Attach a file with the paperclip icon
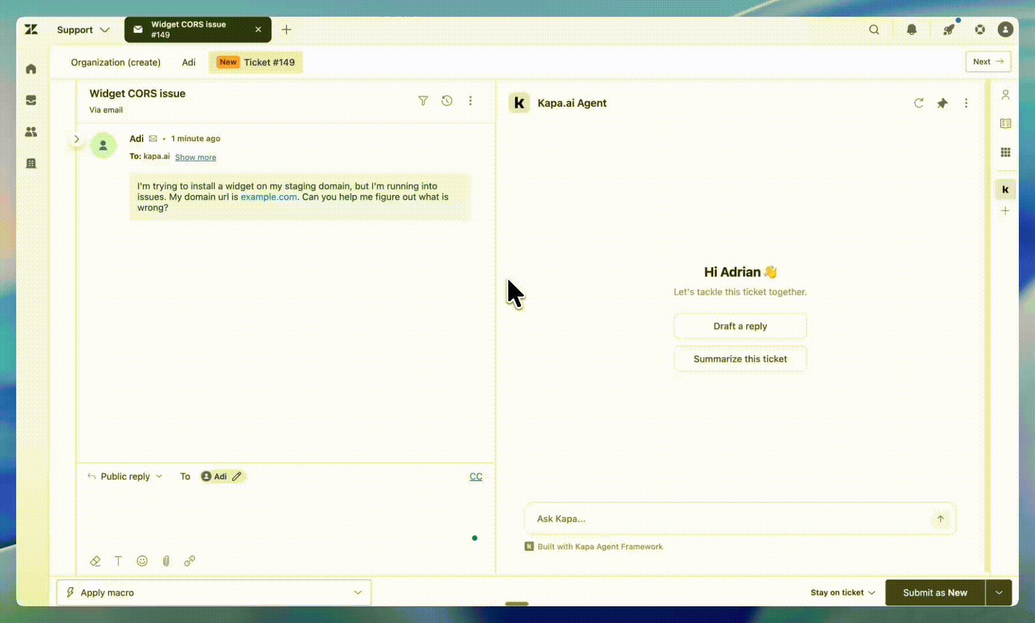 [x=166, y=561]
